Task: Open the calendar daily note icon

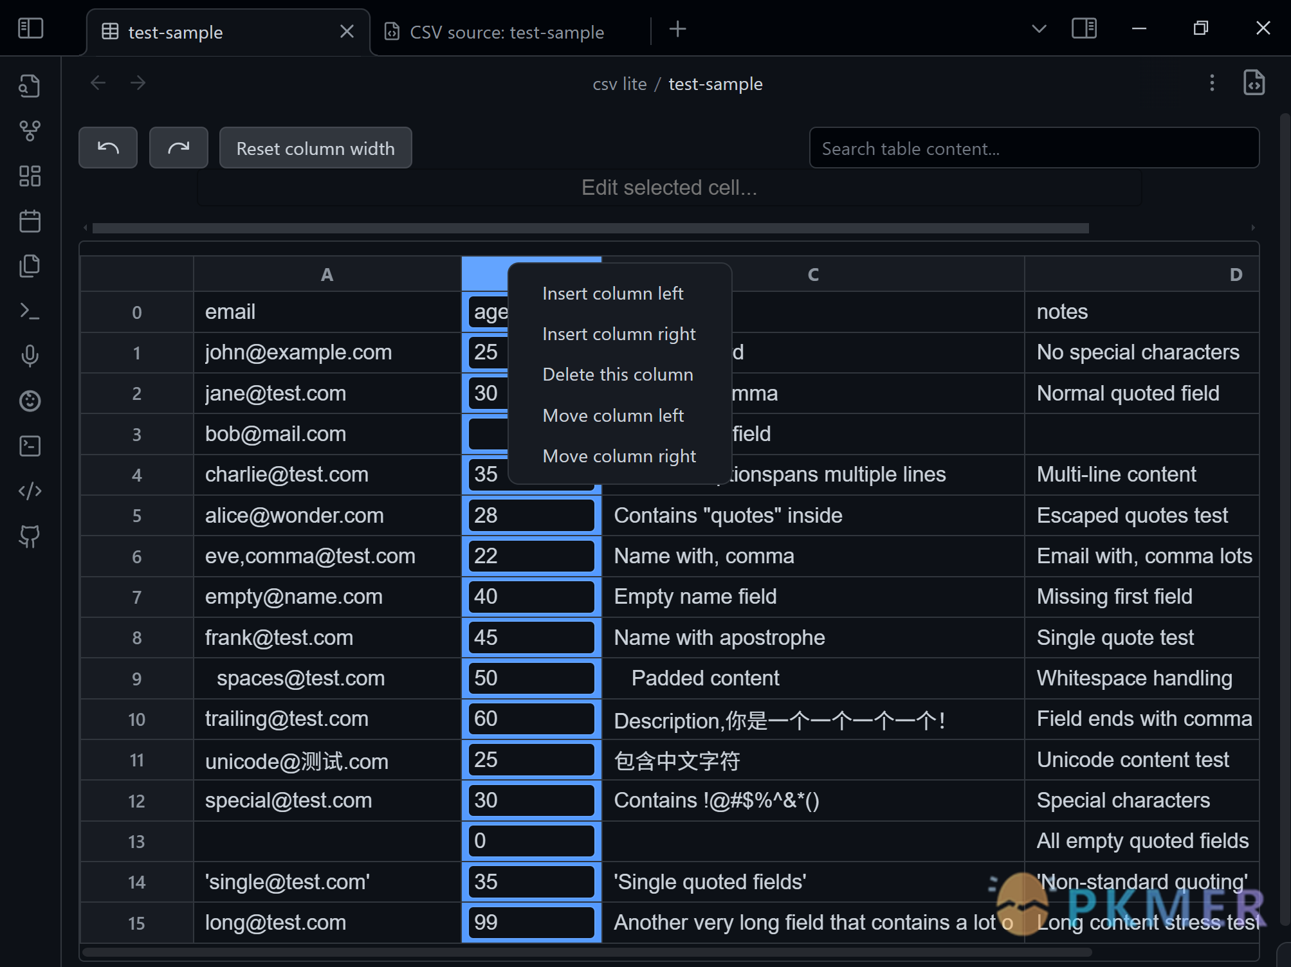Action: [29, 221]
